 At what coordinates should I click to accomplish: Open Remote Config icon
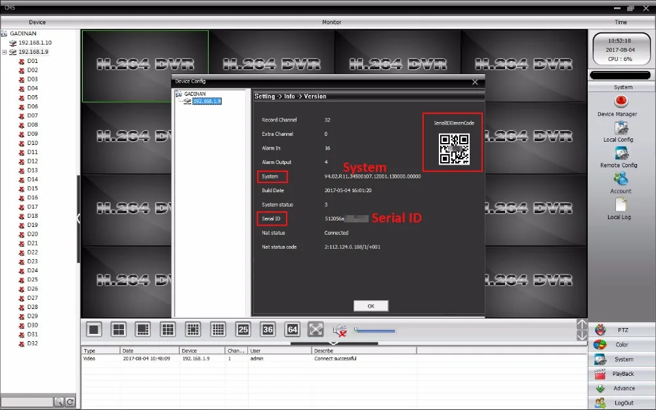pos(621,154)
